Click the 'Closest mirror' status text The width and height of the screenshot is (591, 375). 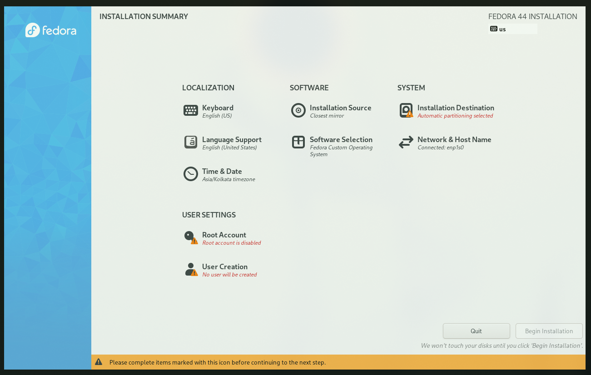[x=327, y=116]
